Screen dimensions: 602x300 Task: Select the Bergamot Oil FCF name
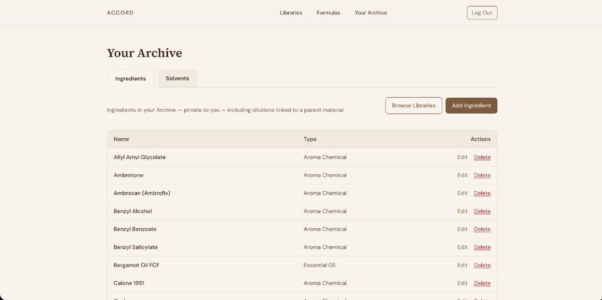[136, 265]
